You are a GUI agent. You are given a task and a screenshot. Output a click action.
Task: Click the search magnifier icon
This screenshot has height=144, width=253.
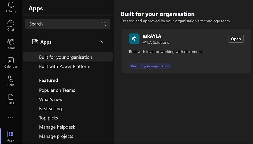(x=104, y=24)
